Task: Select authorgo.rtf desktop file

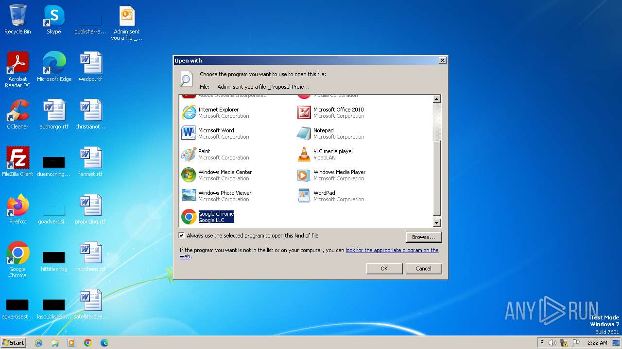Action: pyautogui.click(x=54, y=114)
